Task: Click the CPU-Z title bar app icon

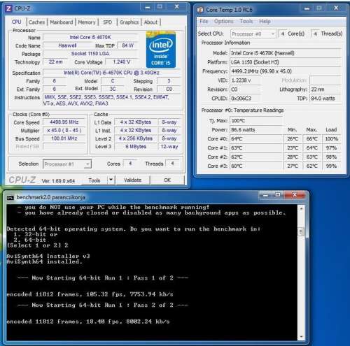Action: coord(8,8)
